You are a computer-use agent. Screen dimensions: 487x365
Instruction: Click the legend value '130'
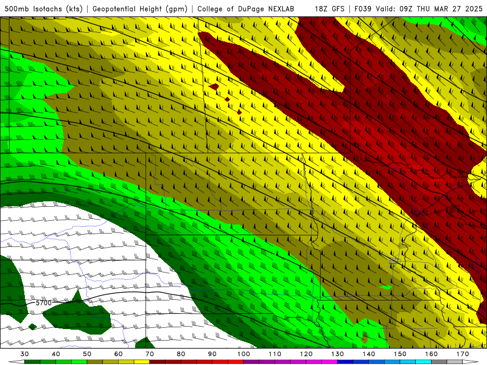click(338, 354)
